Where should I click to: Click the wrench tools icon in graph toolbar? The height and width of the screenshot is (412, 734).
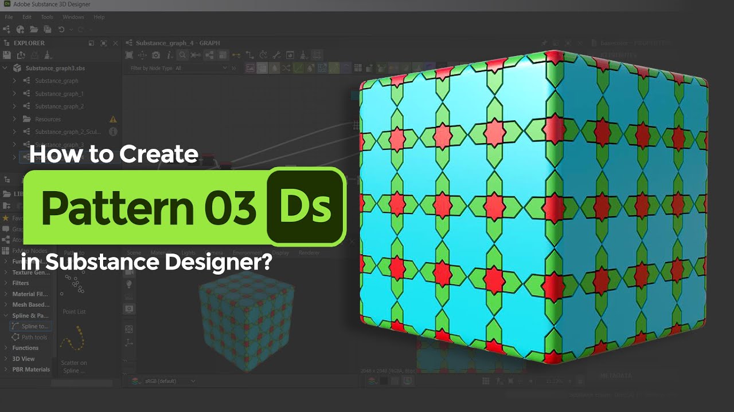click(x=276, y=55)
